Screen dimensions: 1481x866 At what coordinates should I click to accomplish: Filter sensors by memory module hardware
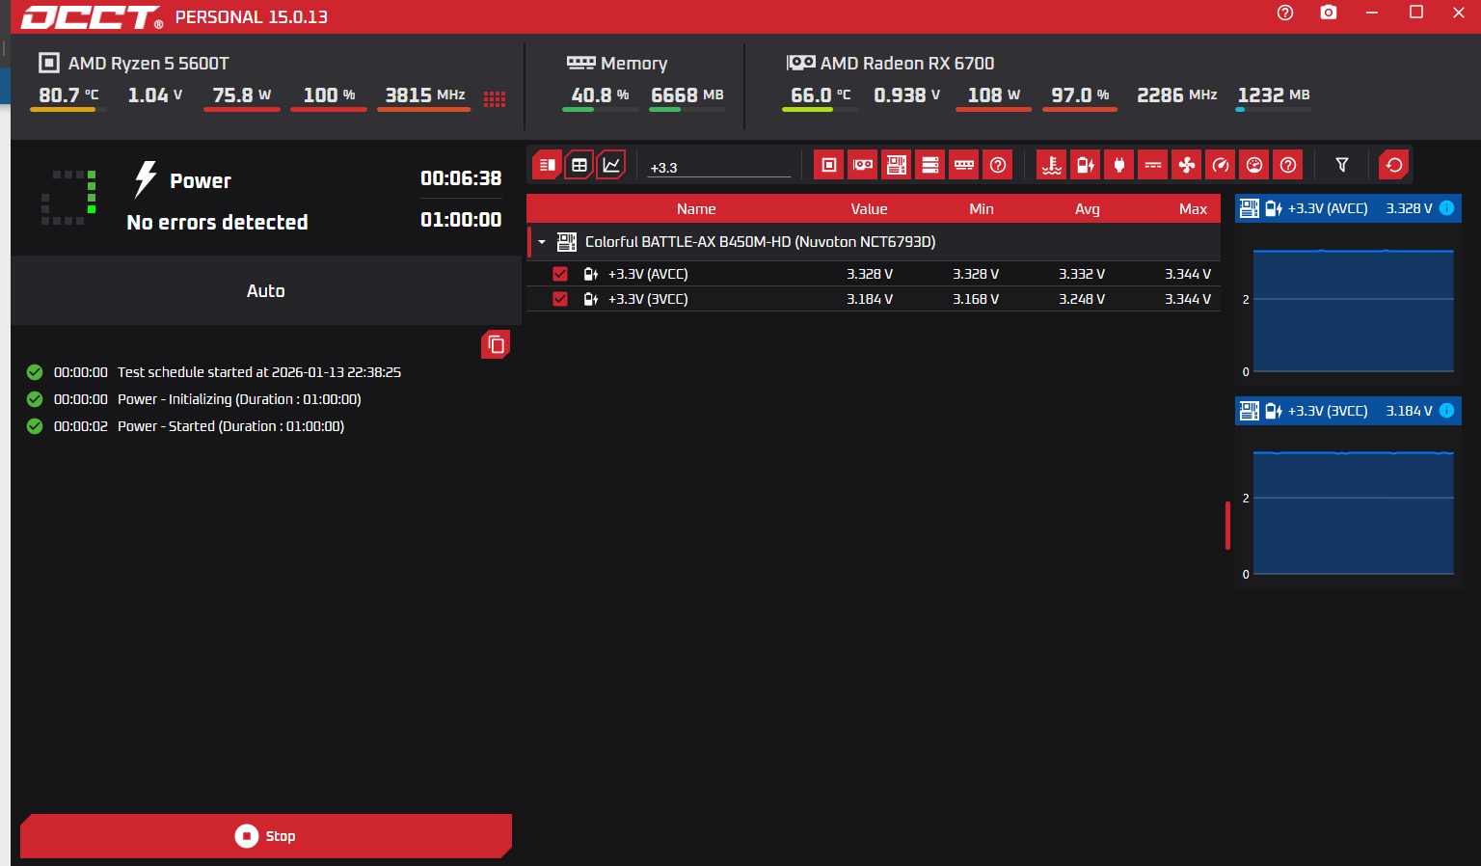(964, 165)
